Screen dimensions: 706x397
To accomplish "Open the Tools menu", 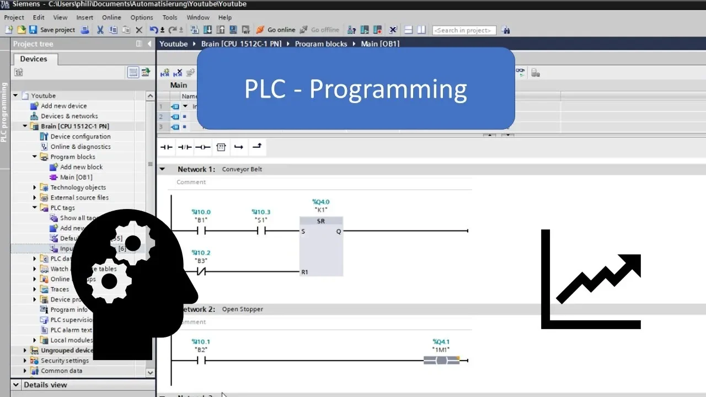I will (x=170, y=17).
